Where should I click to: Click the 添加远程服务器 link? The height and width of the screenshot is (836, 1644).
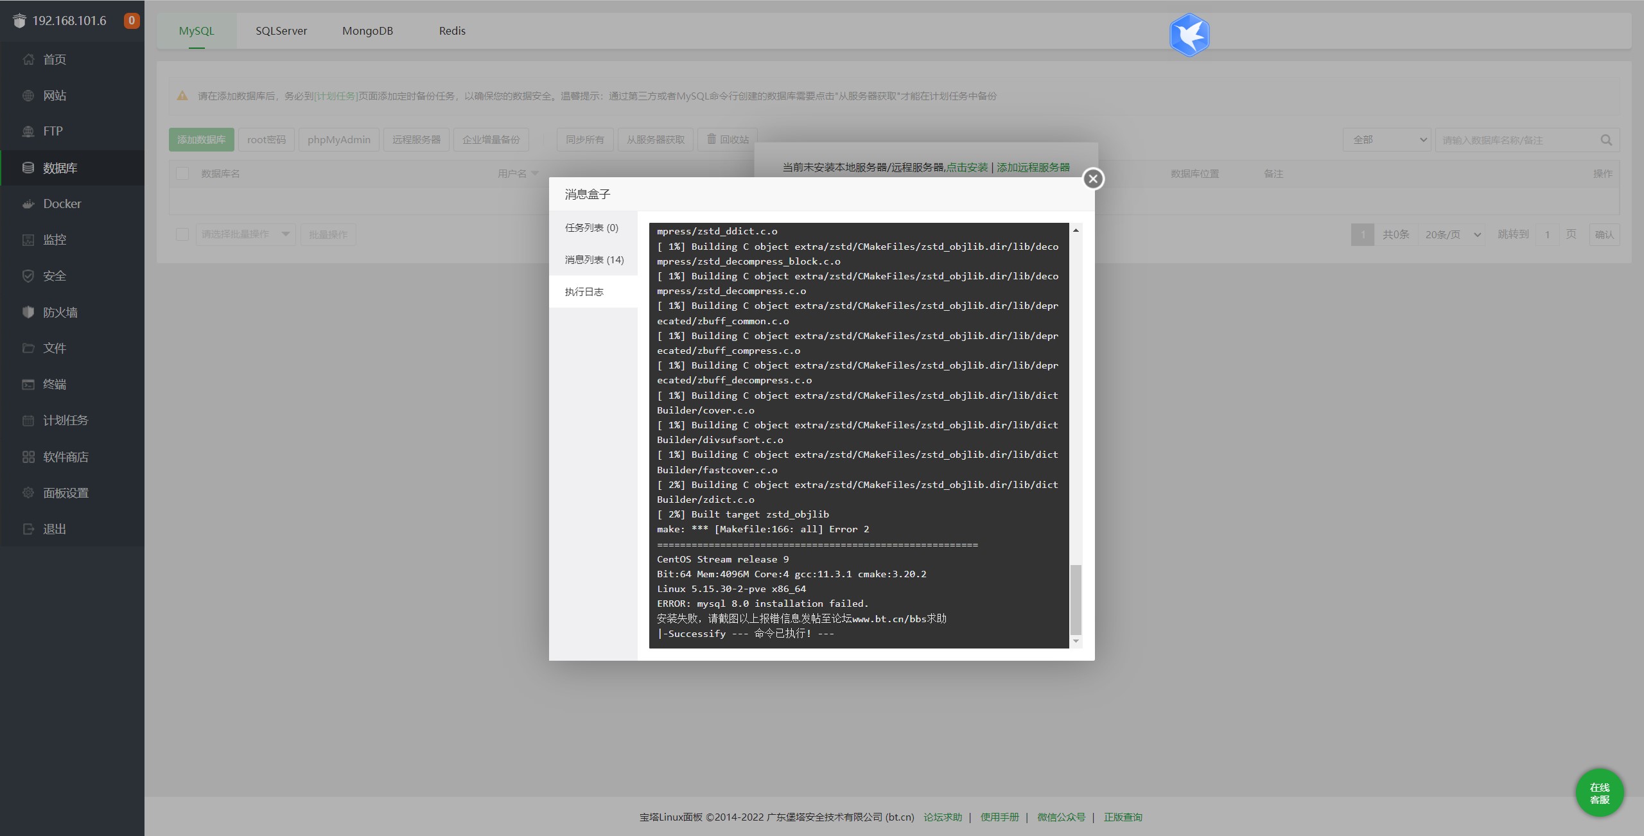coord(1033,167)
